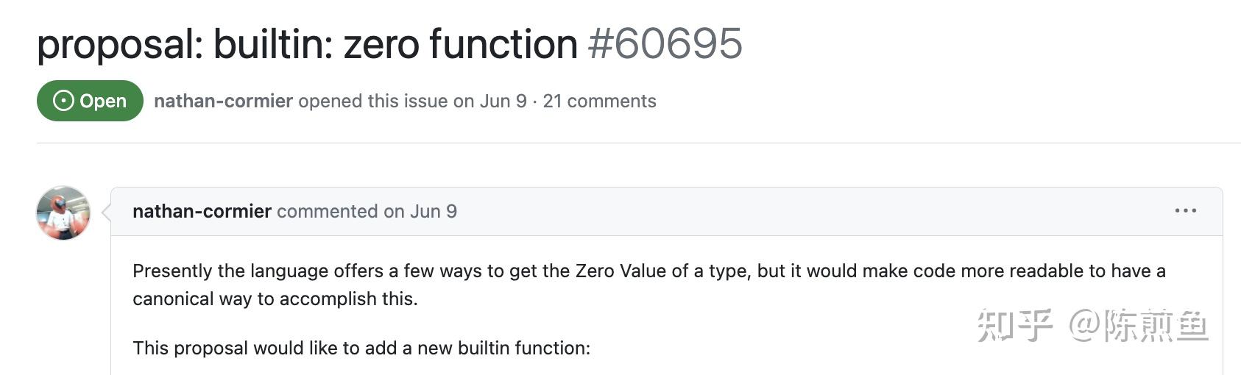Open the three-dots comment options menu
This screenshot has height=375, width=1241.
pyautogui.click(x=1185, y=211)
